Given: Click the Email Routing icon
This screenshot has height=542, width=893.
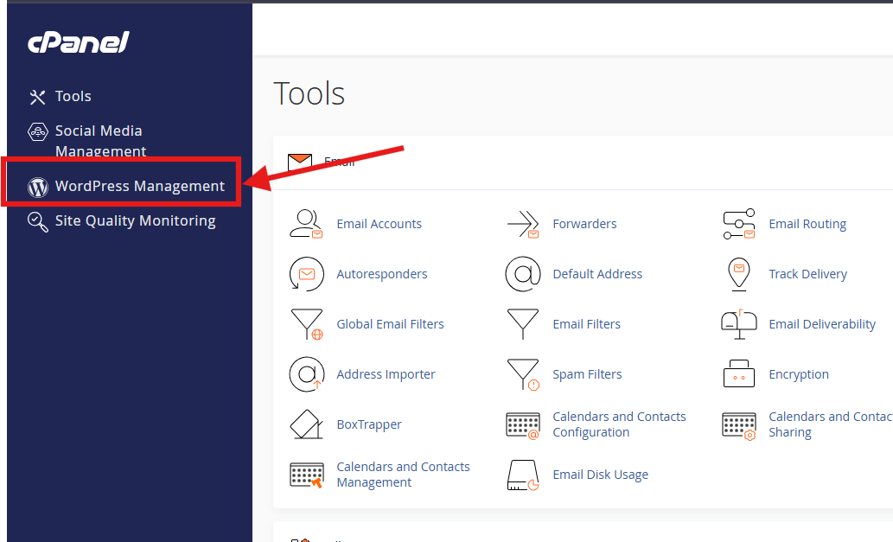Looking at the screenshot, I should (738, 224).
